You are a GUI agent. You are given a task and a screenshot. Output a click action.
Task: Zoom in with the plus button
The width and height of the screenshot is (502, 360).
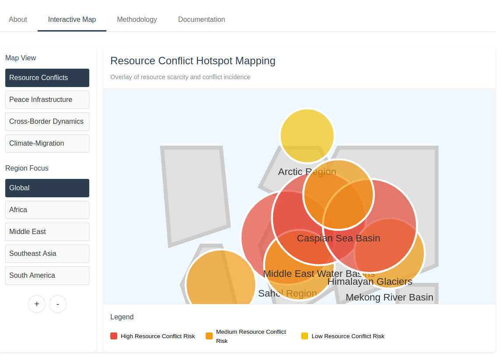pyautogui.click(x=37, y=304)
